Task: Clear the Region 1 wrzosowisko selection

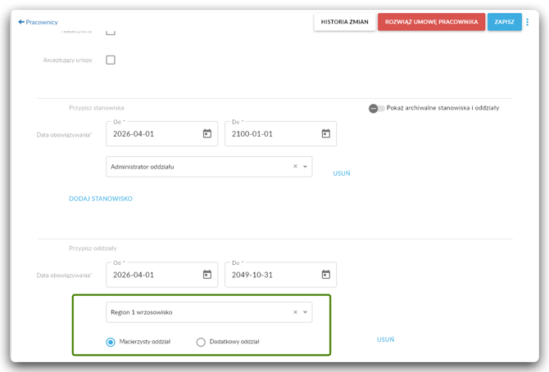Action: pyautogui.click(x=295, y=312)
